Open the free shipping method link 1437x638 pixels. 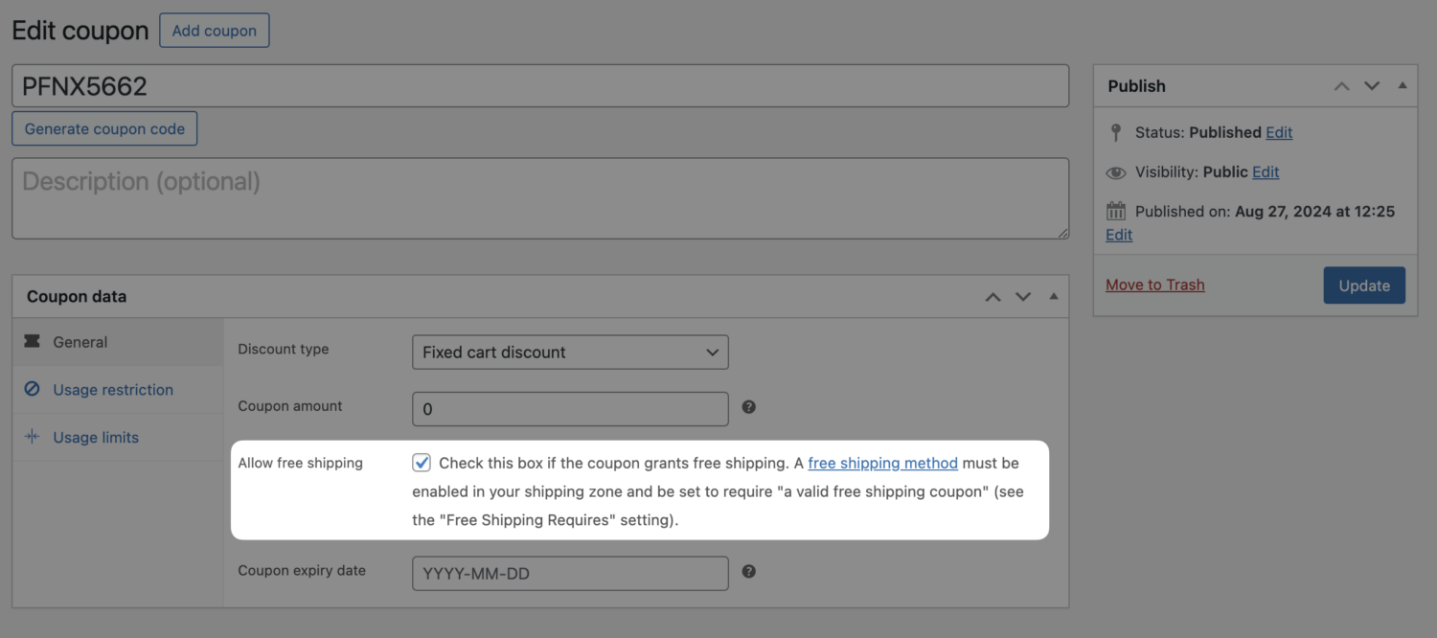pos(882,463)
